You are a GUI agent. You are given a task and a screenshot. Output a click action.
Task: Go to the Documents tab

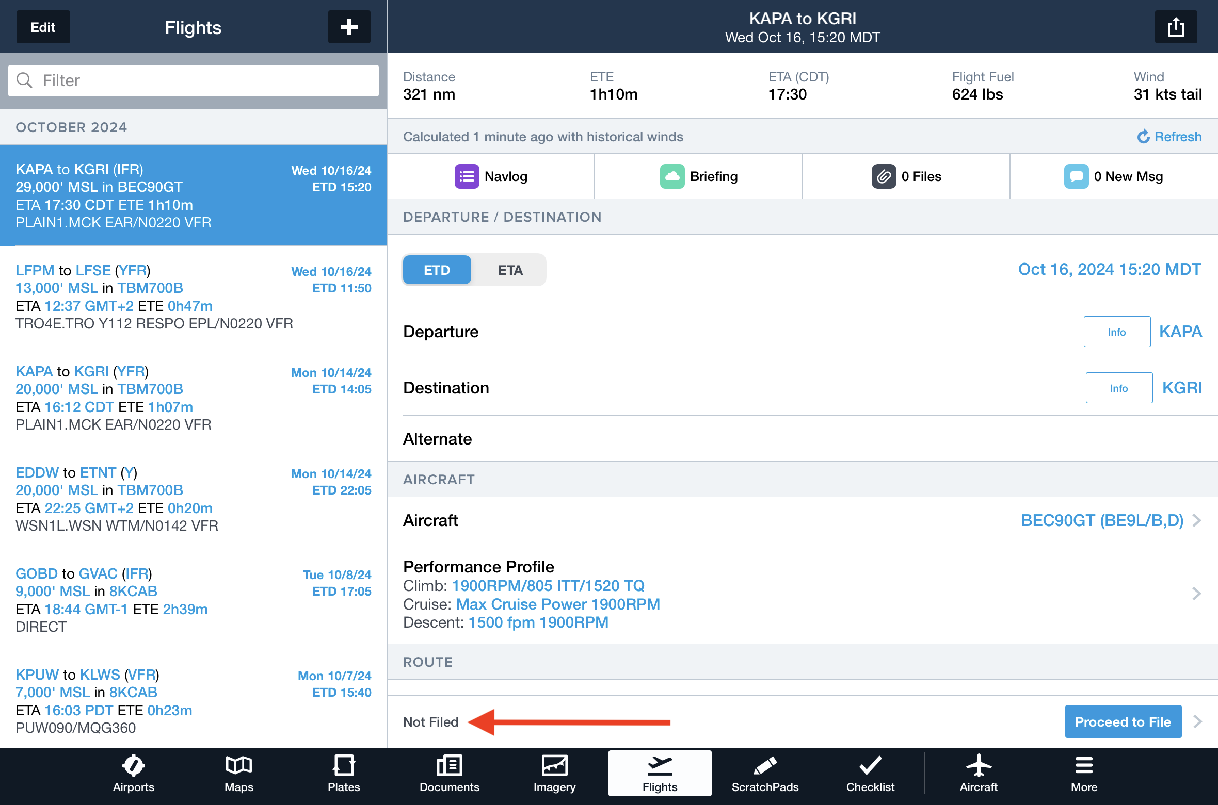point(449,774)
